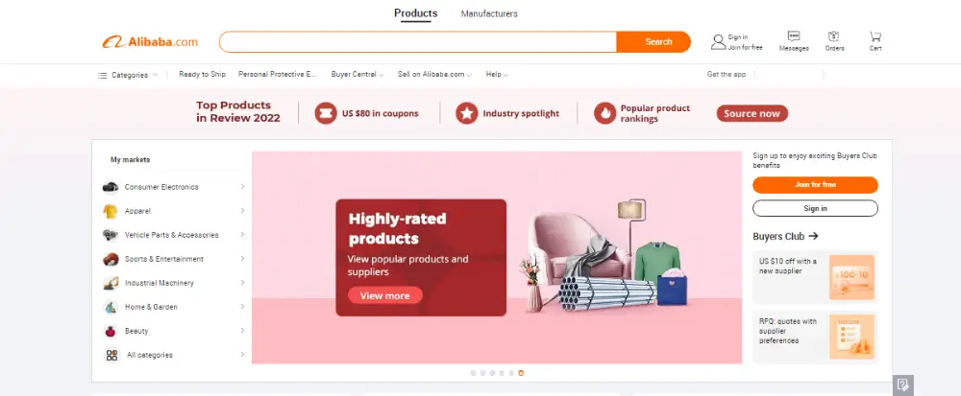Click the Popular product rankings flame icon
Viewport: 961px width, 396px height.
604,113
